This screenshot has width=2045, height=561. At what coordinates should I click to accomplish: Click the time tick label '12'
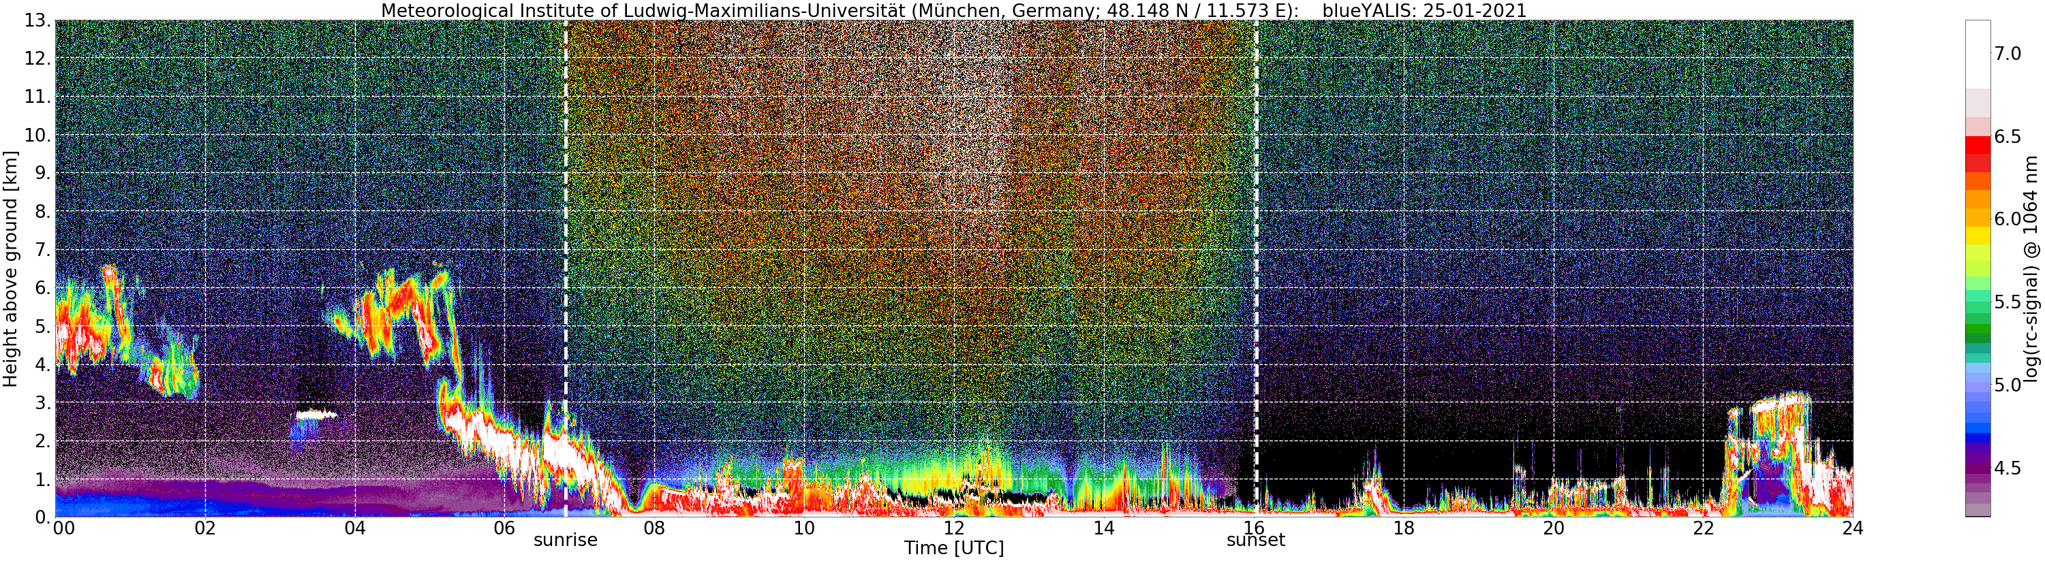click(953, 529)
